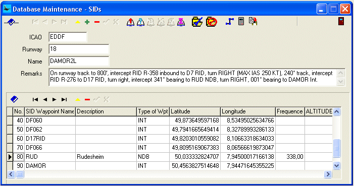354x186 pixels.
Task: Jump to last waypoint record
Action: (x=64, y=99)
